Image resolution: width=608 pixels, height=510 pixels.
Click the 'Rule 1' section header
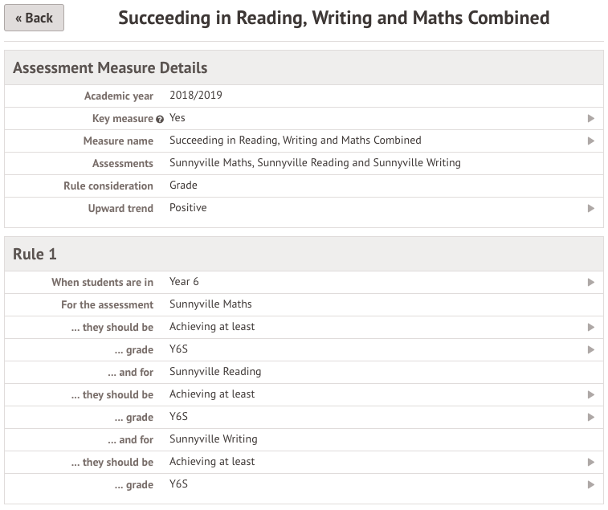[x=35, y=254]
